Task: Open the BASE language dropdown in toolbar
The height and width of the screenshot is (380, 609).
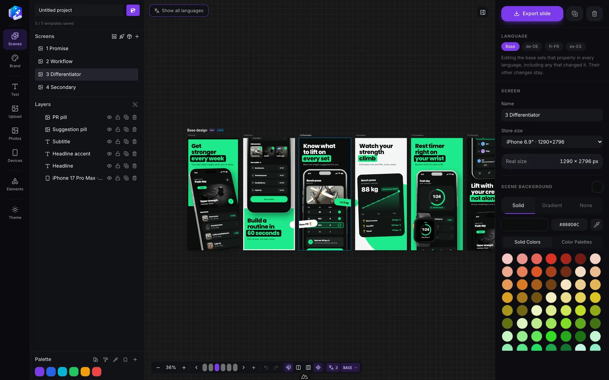Action: click(x=350, y=368)
